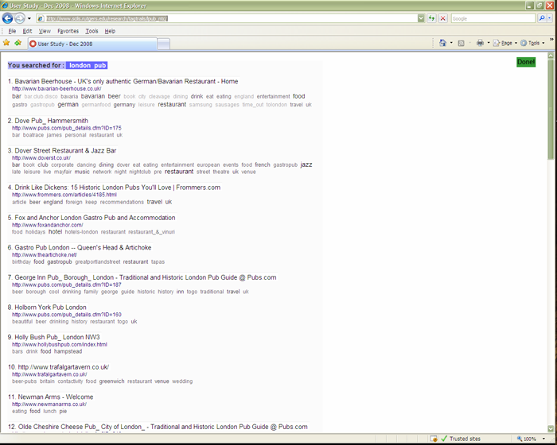
Task: Click the 'london pub' search query label
Action: (x=88, y=65)
